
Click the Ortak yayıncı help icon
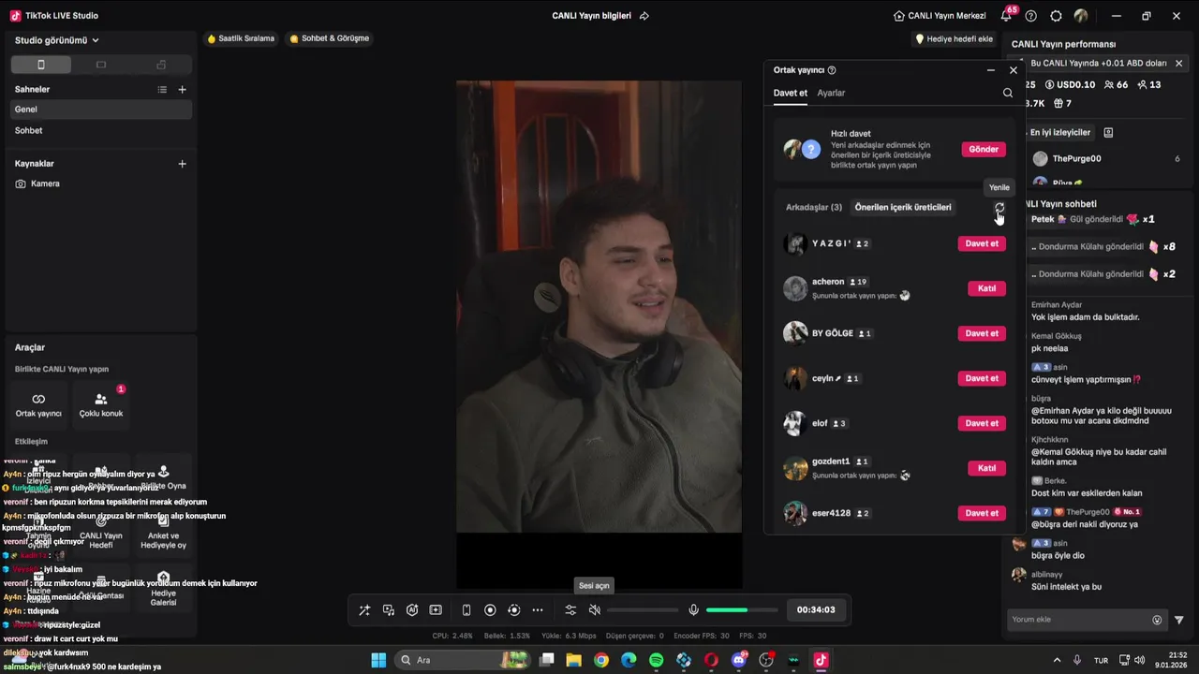click(832, 70)
